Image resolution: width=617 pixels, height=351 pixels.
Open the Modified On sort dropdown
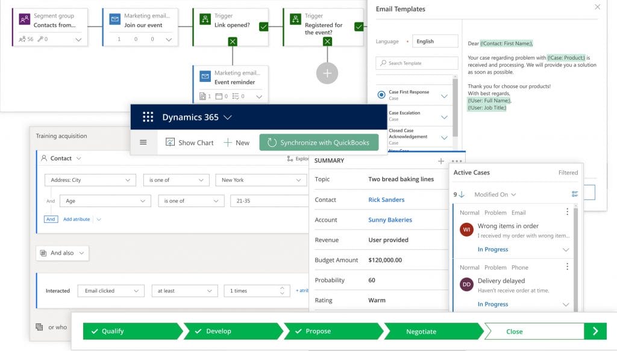click(x=496, y=194)
